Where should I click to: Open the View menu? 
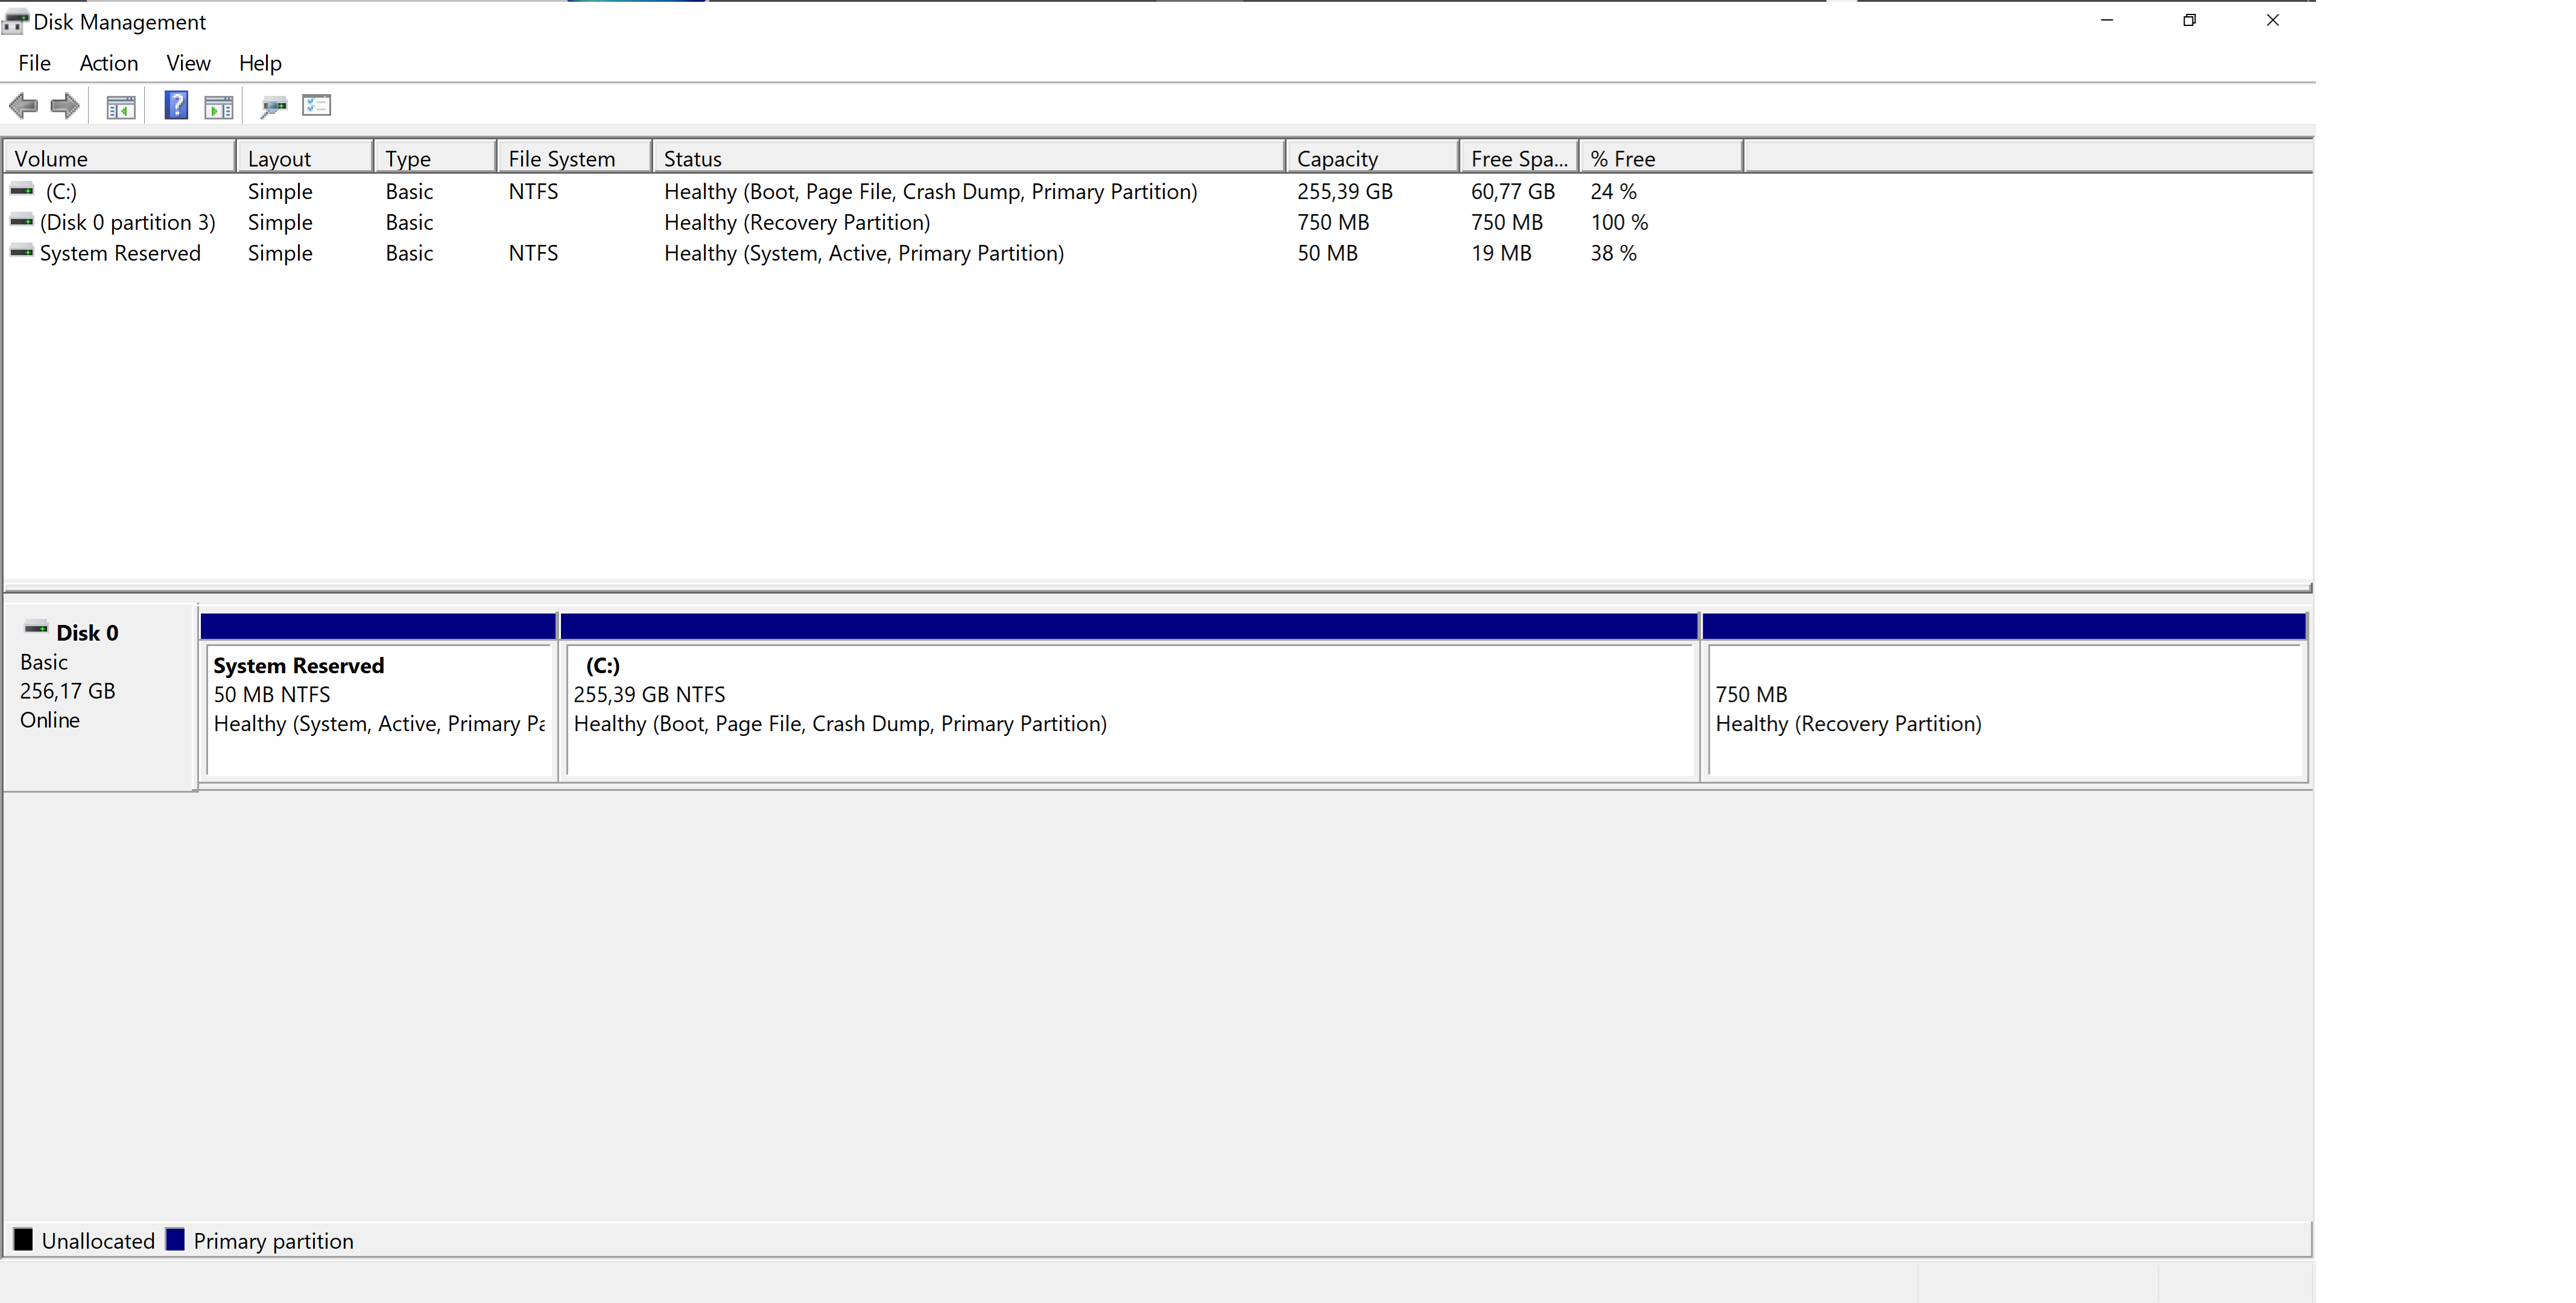click(x=188, y=63)
